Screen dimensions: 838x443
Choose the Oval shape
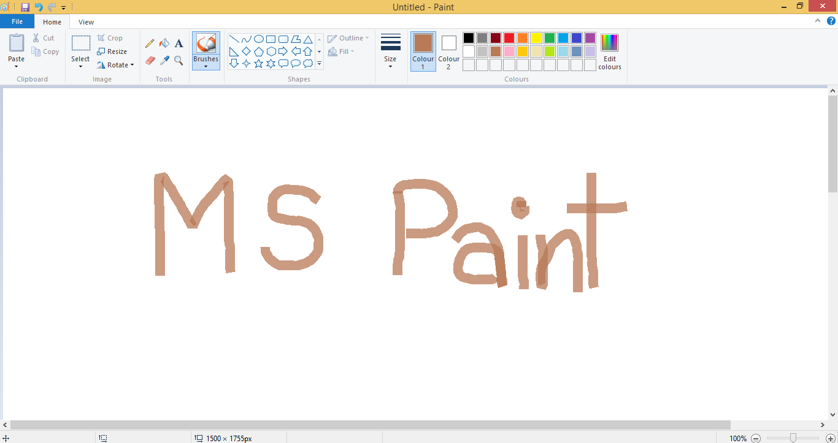click(x=259, y=39)
